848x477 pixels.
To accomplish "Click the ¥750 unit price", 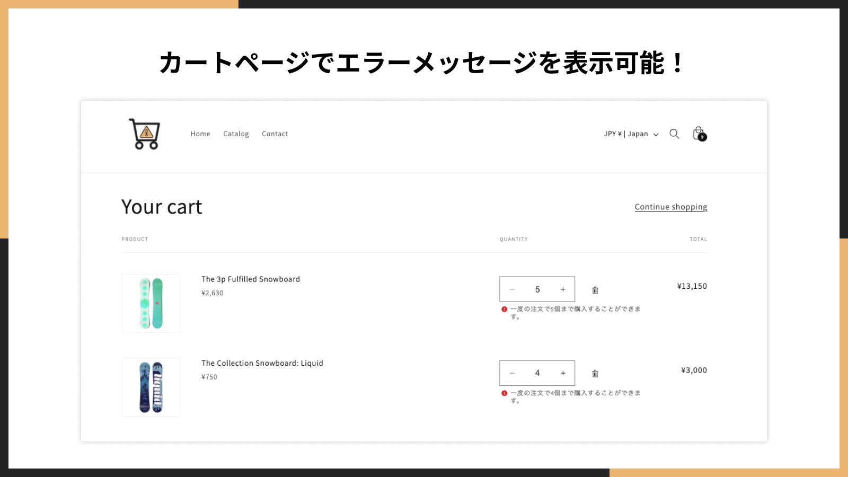I will 209,377.
